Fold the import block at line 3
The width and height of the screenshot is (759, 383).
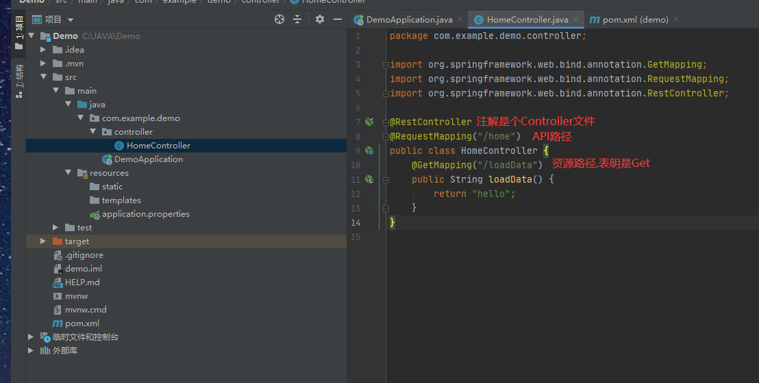pyautogui.click(x=386, y=65)
